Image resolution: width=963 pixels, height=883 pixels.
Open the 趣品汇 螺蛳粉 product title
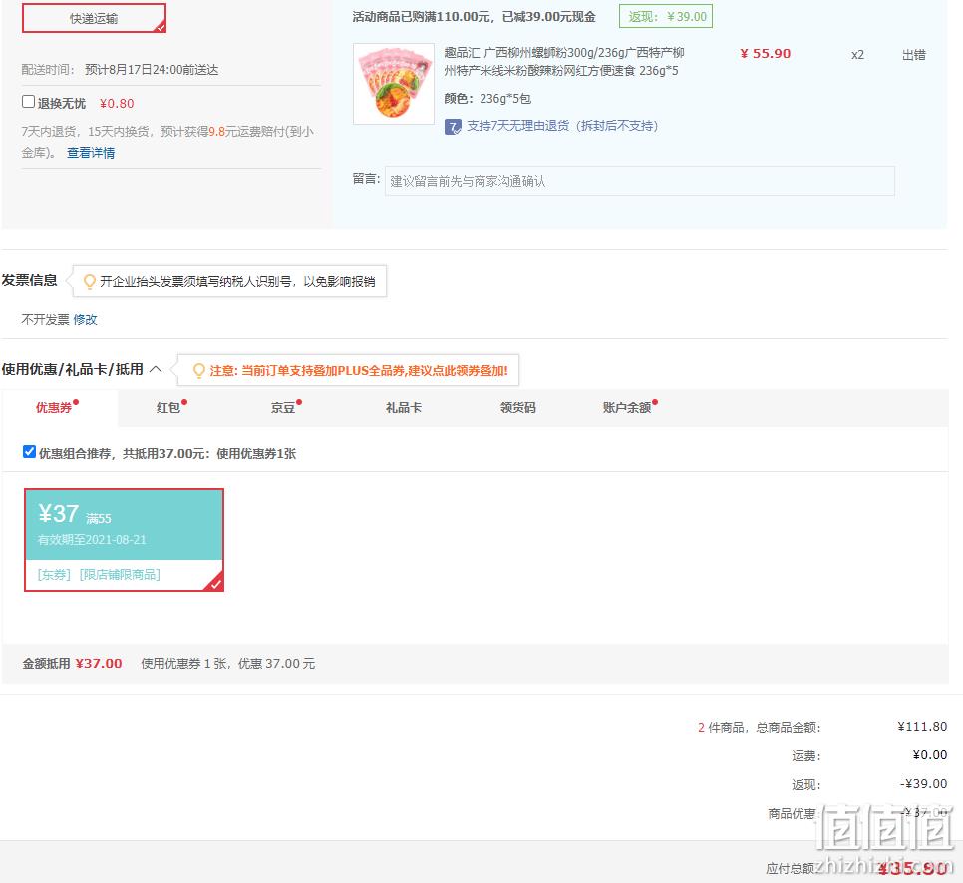pos(564,62)
